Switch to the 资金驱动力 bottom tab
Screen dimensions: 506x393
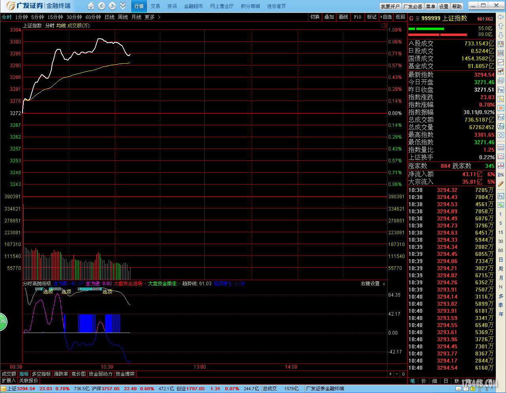click(x=101, y=374)
